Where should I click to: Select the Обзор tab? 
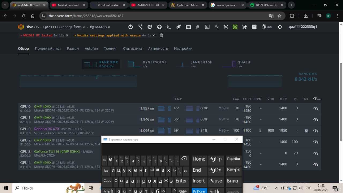(x=23, y=48)
